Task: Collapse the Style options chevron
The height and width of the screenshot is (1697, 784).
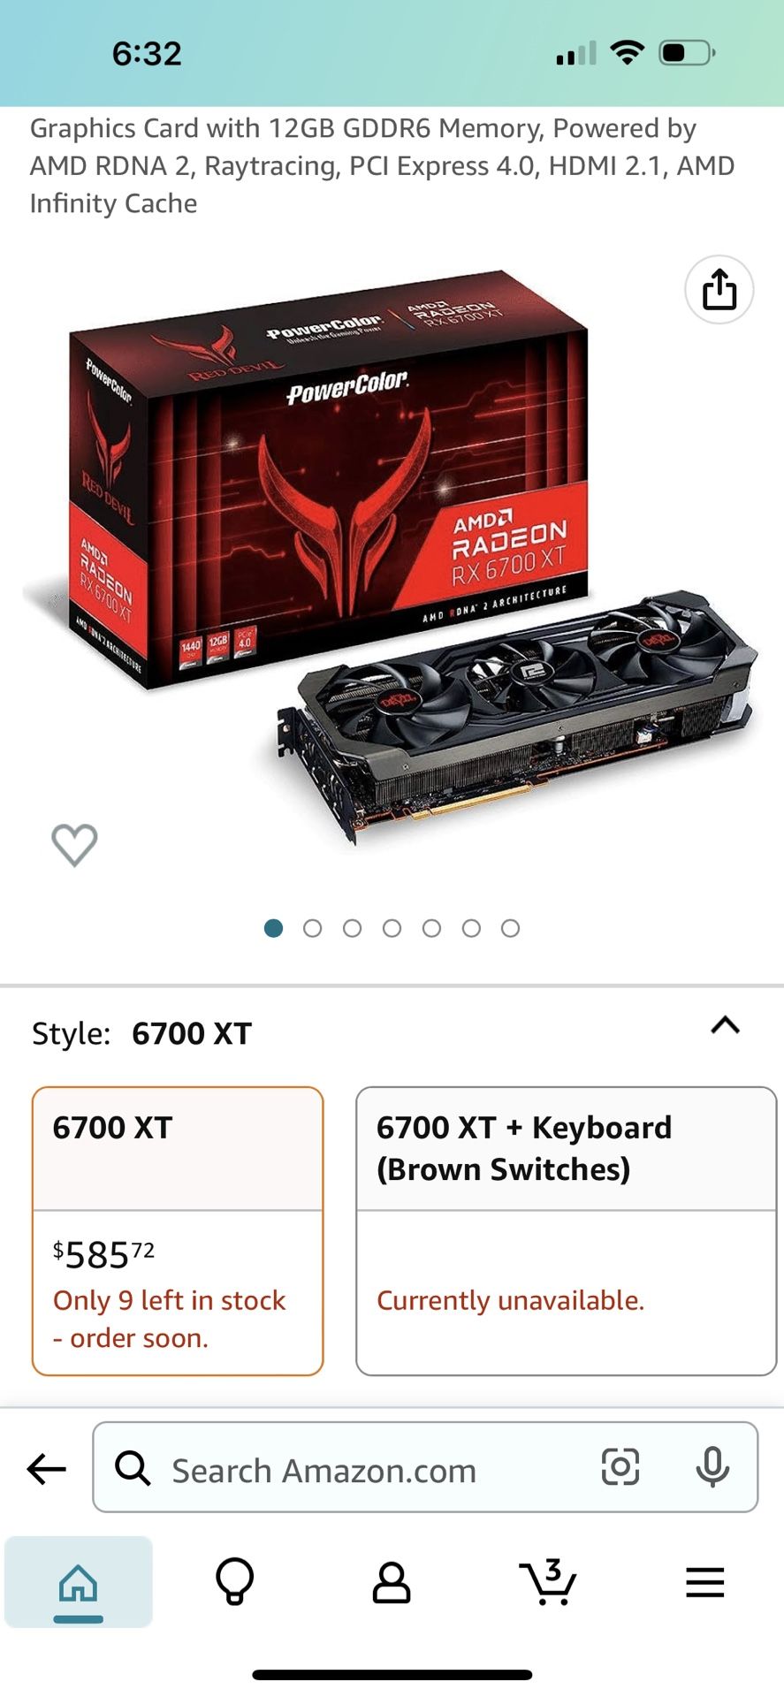Action: pyautogui.click(x=725, y=1025)
